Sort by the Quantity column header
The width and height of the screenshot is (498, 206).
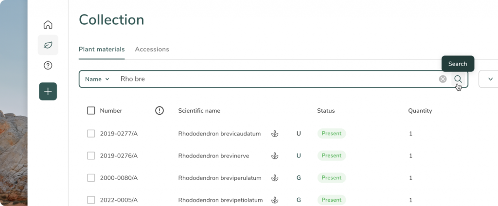[x=420, y=111]
